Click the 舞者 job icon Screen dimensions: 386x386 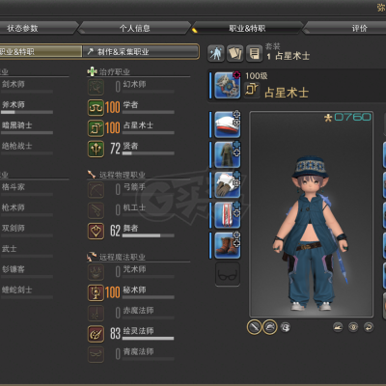[x=96, y=231]
